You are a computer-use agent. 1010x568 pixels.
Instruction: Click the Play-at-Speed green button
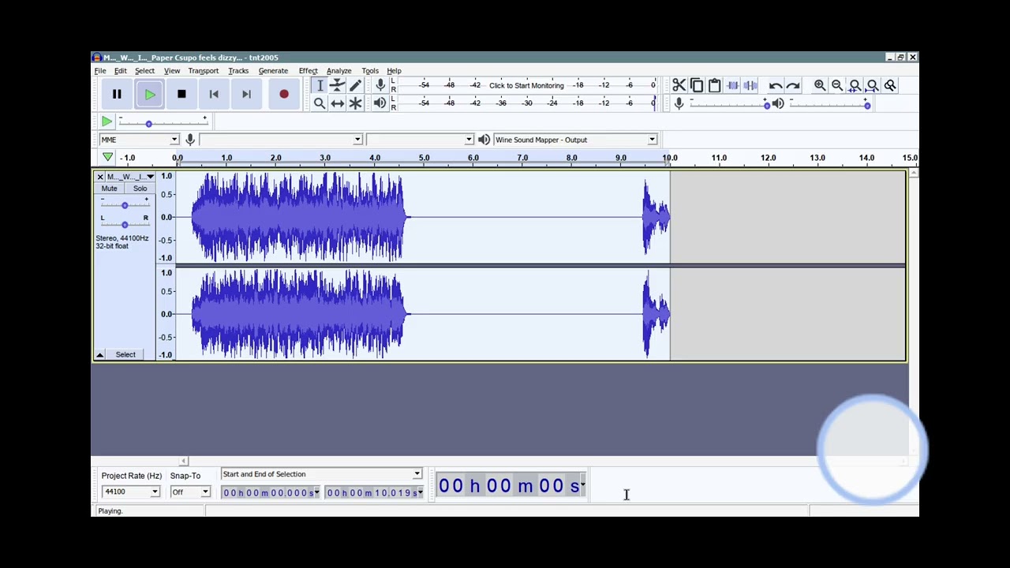point(107,121)
